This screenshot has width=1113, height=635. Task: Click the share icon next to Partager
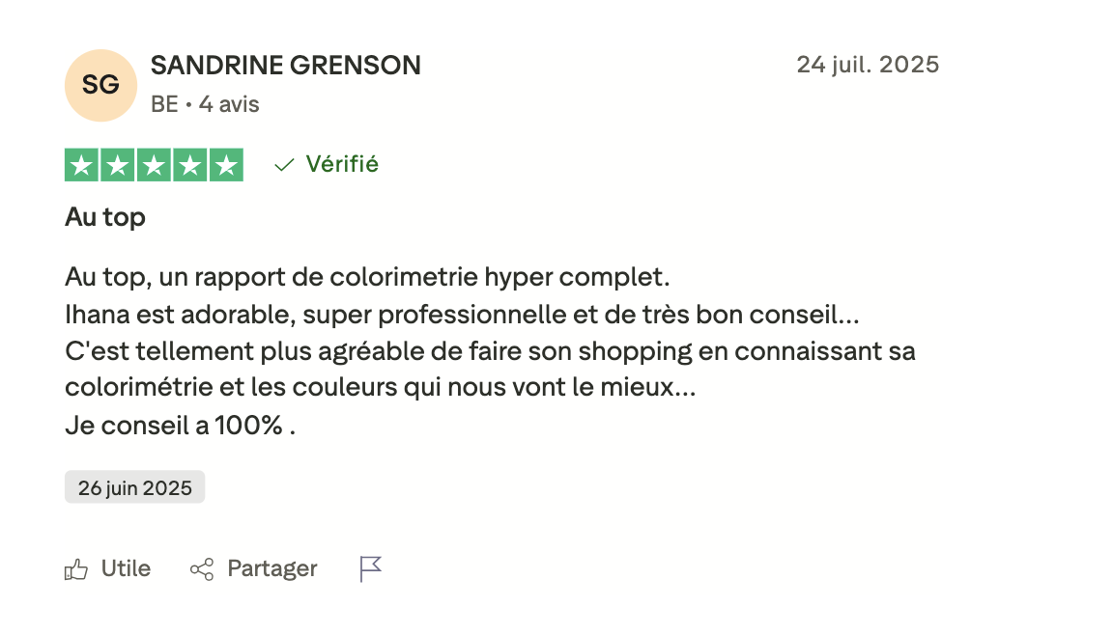202,569
